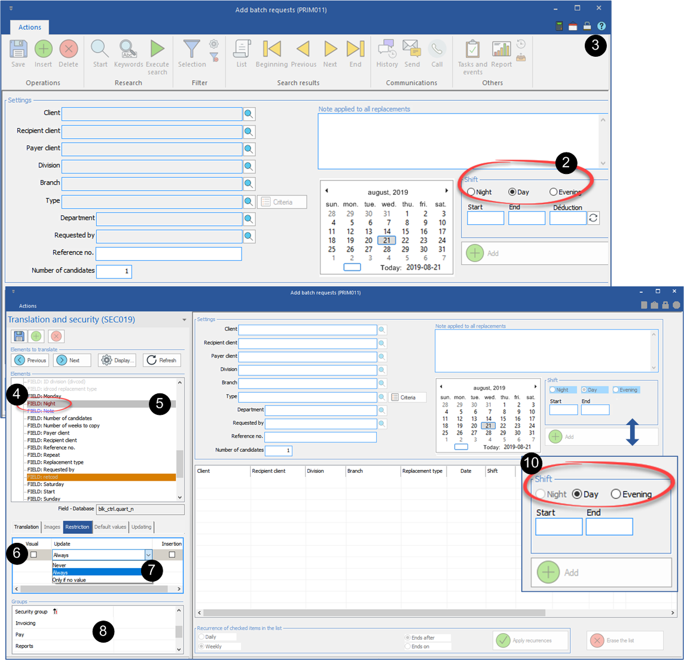Go to Beginning of search results
This screenshot has width=684, height=660.
pyautogui.click(x=272, y=49)
